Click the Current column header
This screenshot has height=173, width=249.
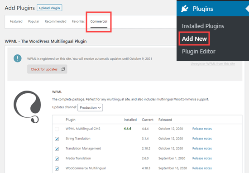coord(148,120)
